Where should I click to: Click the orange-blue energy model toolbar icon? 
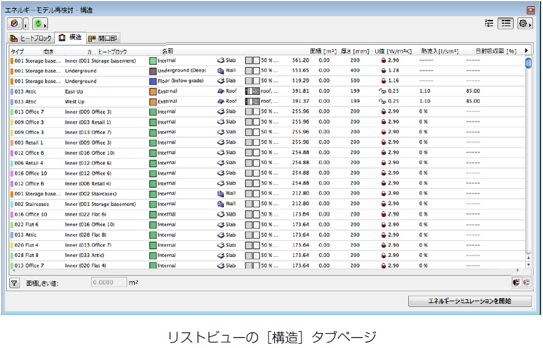click(x=14, y=24)
